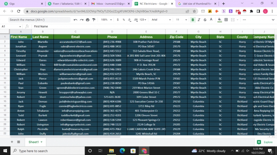Screen dimensions: 277x155
Task: Open Task View on taskbar
Action: [101, 151]
